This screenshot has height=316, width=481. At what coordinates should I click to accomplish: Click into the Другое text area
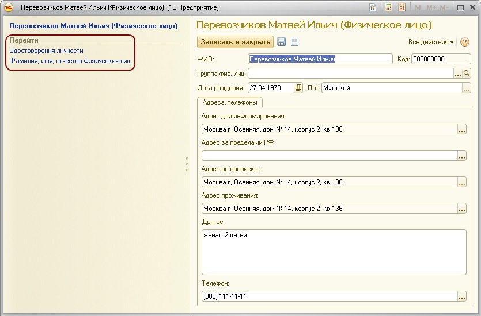coord(334,252)
